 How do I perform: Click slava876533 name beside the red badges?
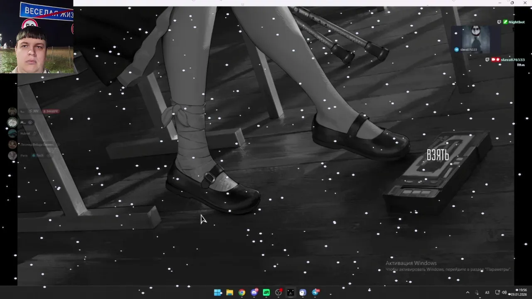[x=512, y=60]
